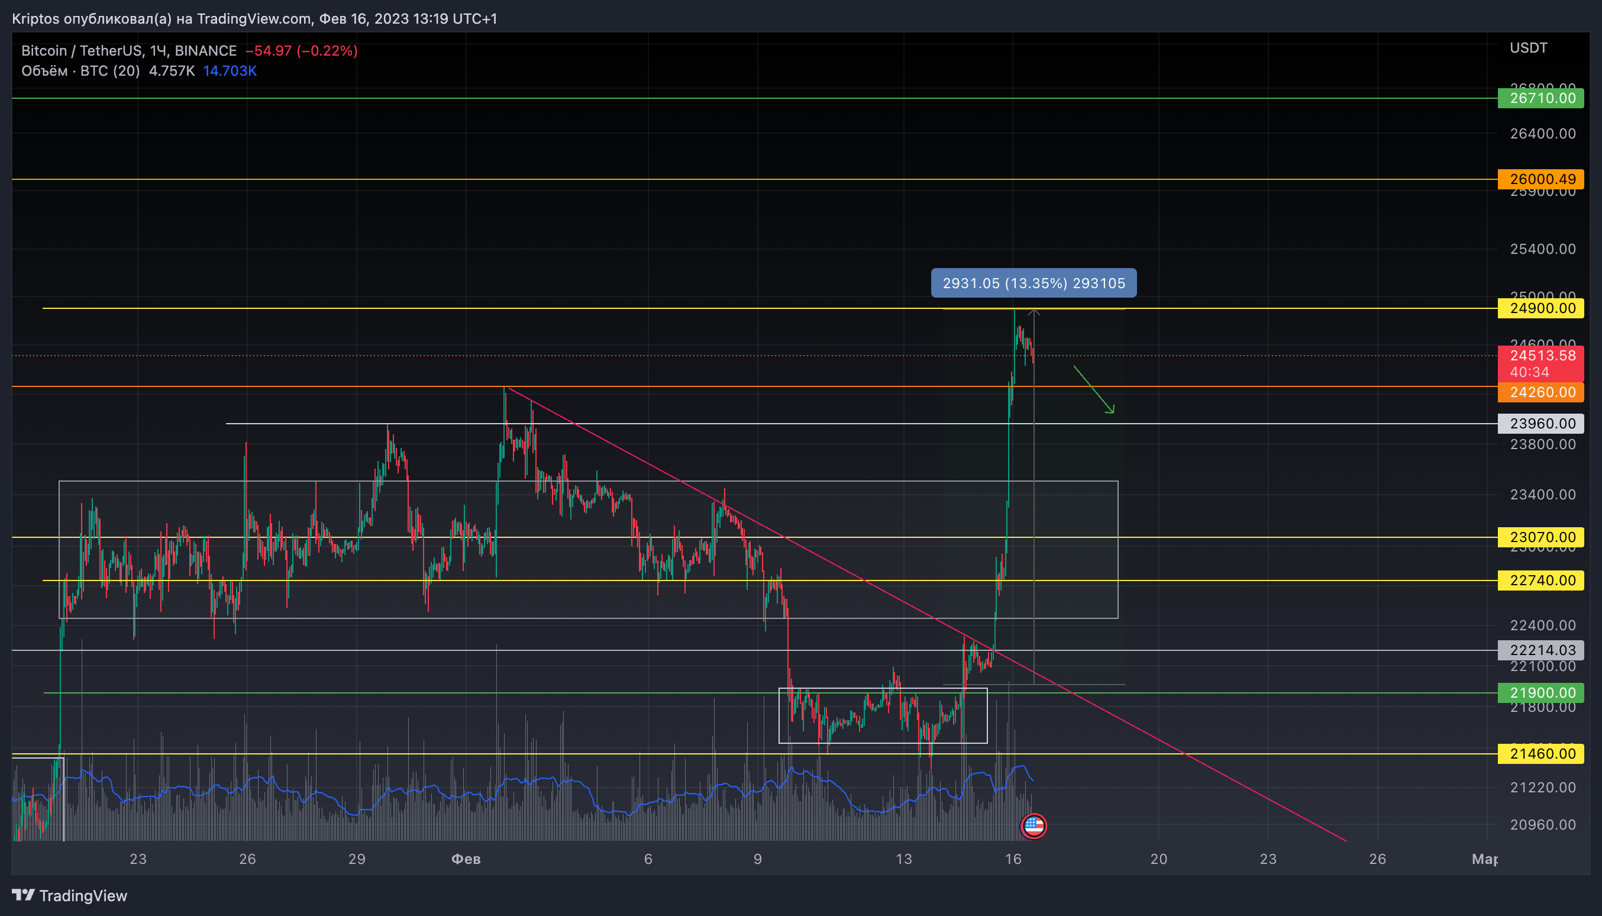
Task: Click the yellow 23070.00 price label
Action: tap(1540, 537)
